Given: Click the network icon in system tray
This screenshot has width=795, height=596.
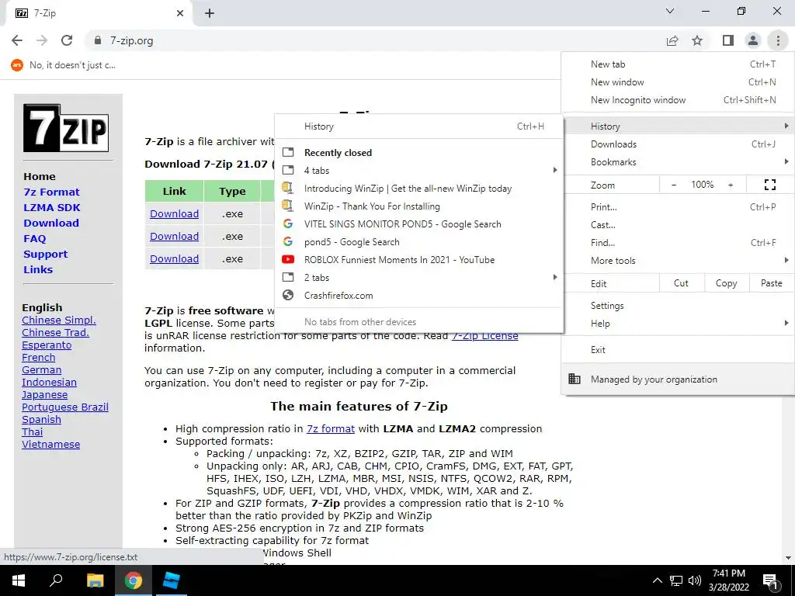Looking at the screenshot, I should [676, 580].
